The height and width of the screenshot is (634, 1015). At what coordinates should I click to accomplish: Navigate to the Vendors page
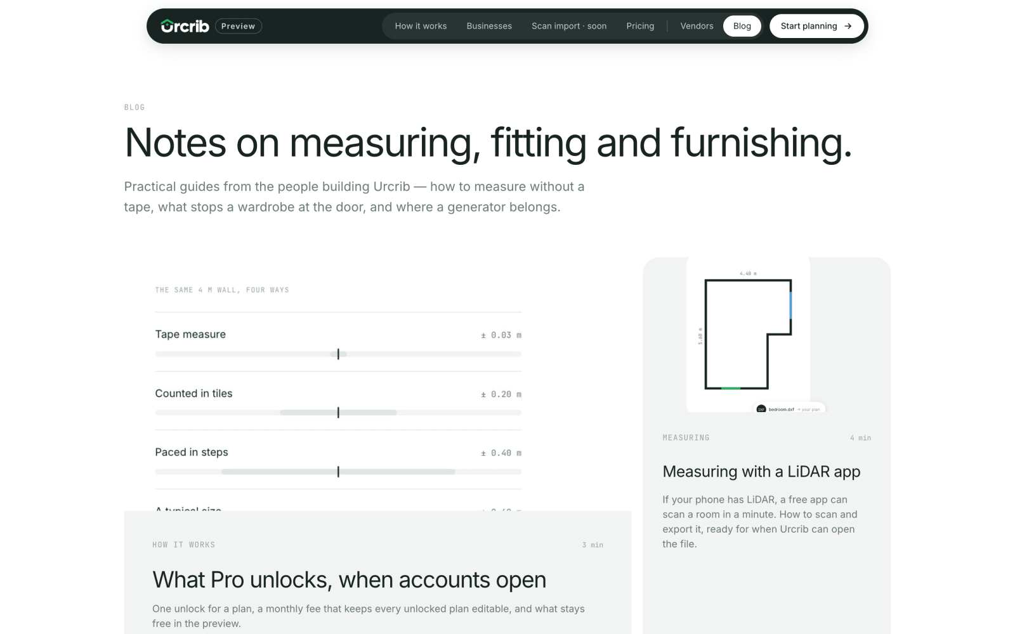click(697, 26)
